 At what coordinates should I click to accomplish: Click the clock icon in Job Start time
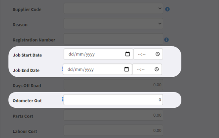point(158,54)
